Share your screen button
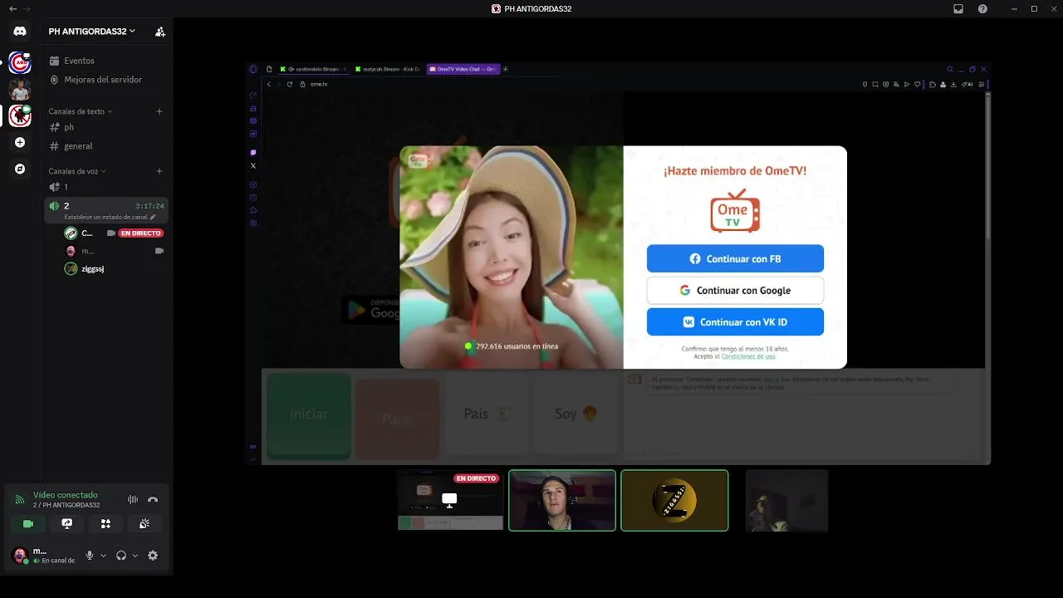Screen dimensions: 1063x598 pos(67,524)
